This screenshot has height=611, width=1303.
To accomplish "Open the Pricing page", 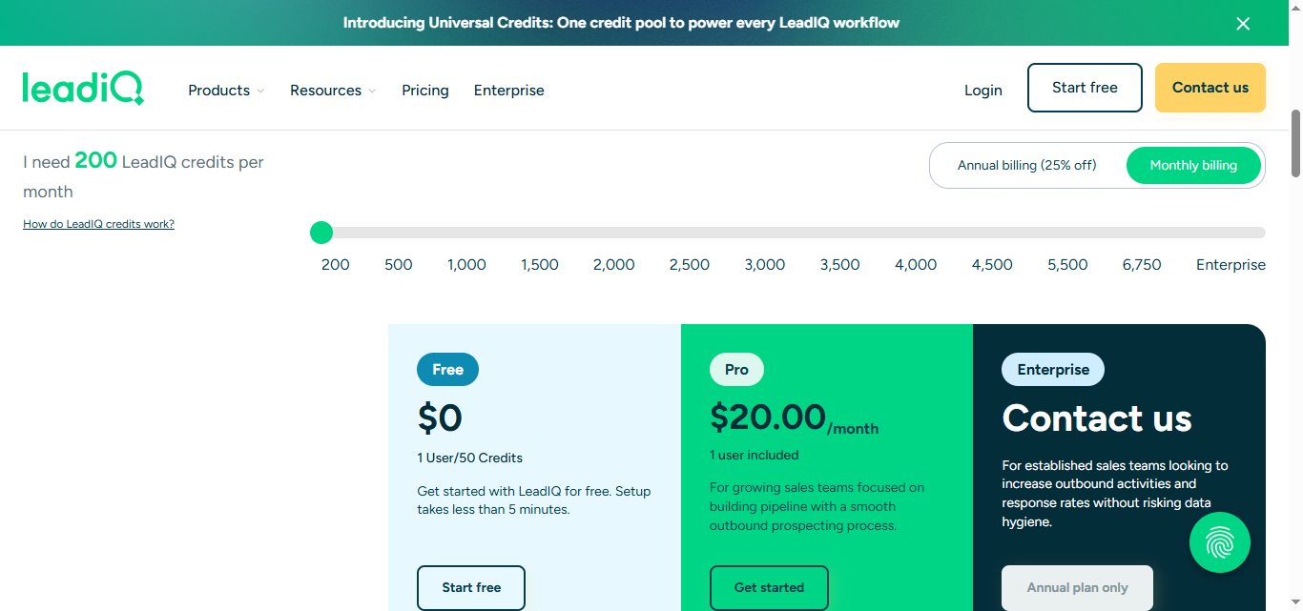I will 424,90.
